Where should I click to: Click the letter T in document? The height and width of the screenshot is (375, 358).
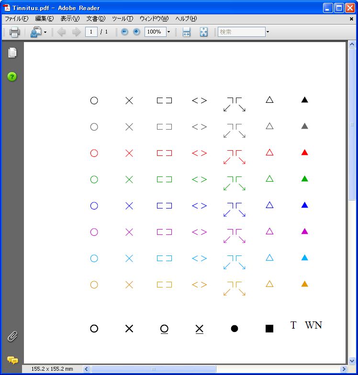[x=293, y=325]
